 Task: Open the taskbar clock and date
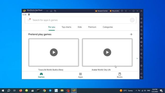tap(155, 91)
